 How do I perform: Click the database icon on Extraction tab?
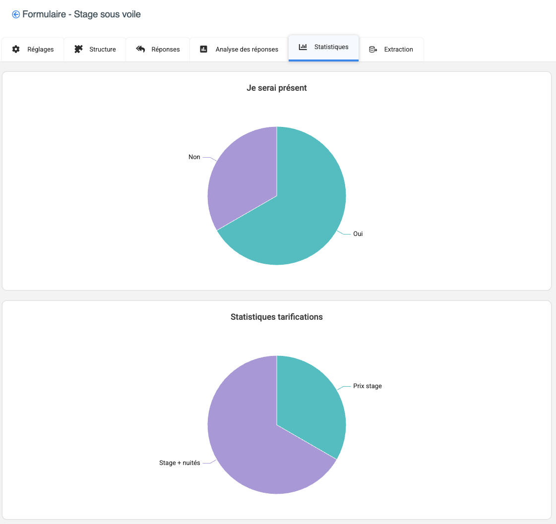pos(373,50)
